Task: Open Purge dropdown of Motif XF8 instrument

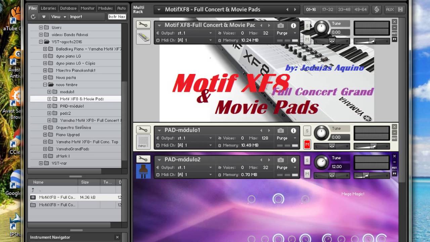Action: coord(295,33)
